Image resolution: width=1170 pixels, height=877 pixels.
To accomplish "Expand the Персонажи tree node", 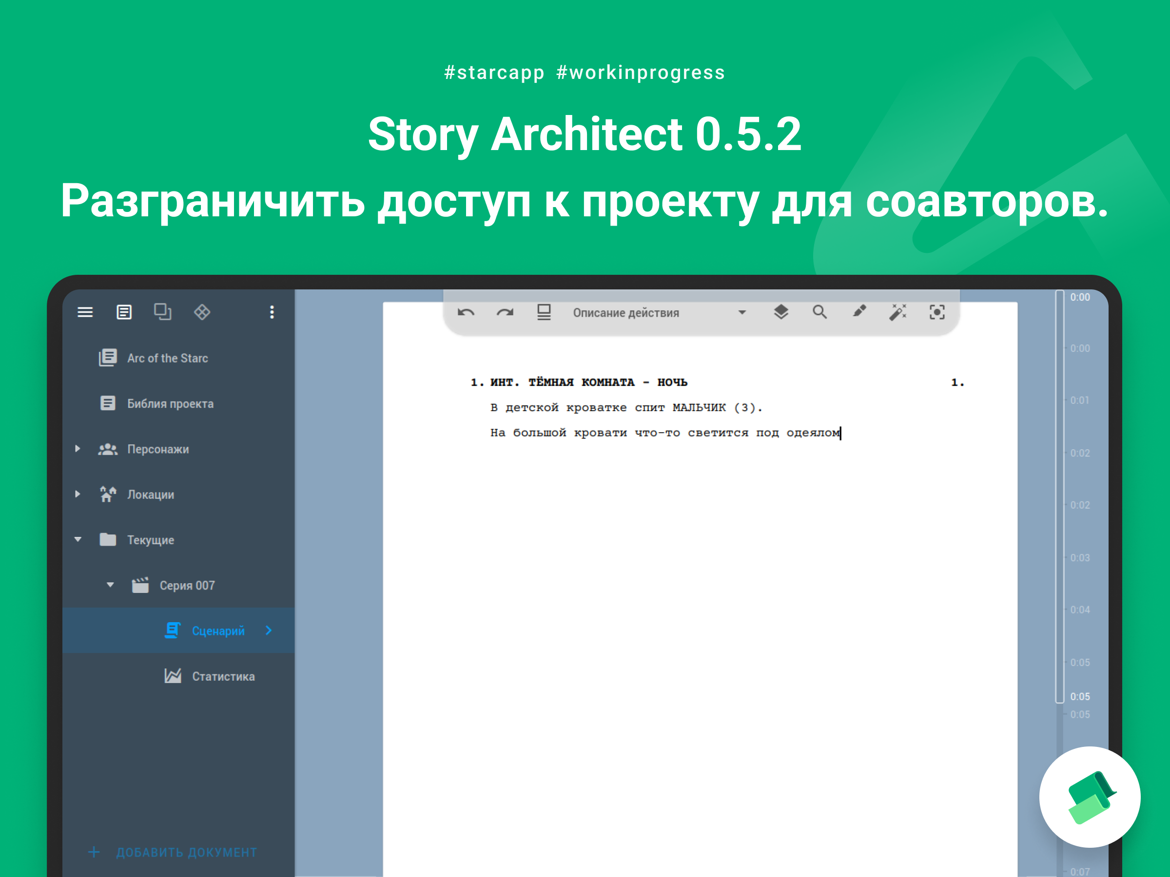I will click(x=78, y=449).
